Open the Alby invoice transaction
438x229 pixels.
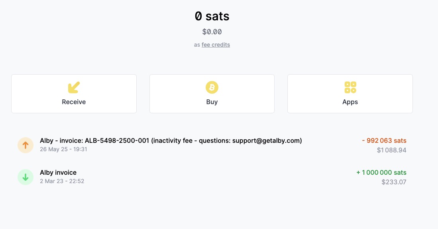(x=212, y=177)
